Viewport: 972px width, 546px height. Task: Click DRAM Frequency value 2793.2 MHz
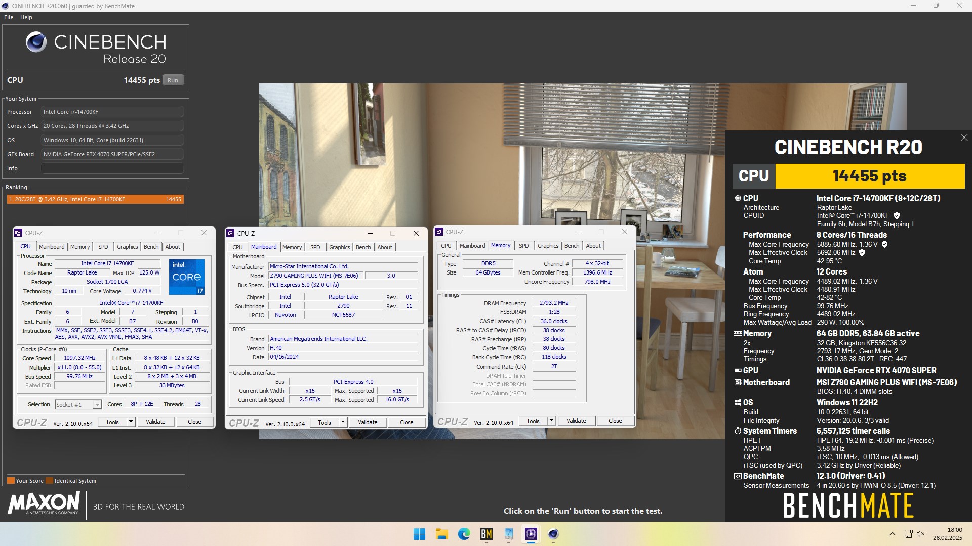click(554, 303)
